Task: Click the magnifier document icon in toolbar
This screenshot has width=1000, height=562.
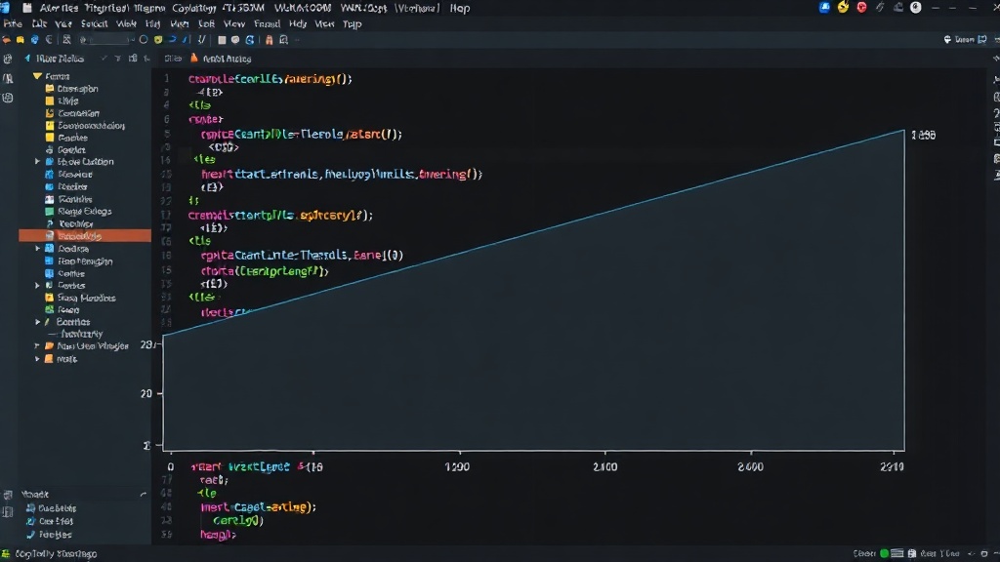Action: [284, 39]
